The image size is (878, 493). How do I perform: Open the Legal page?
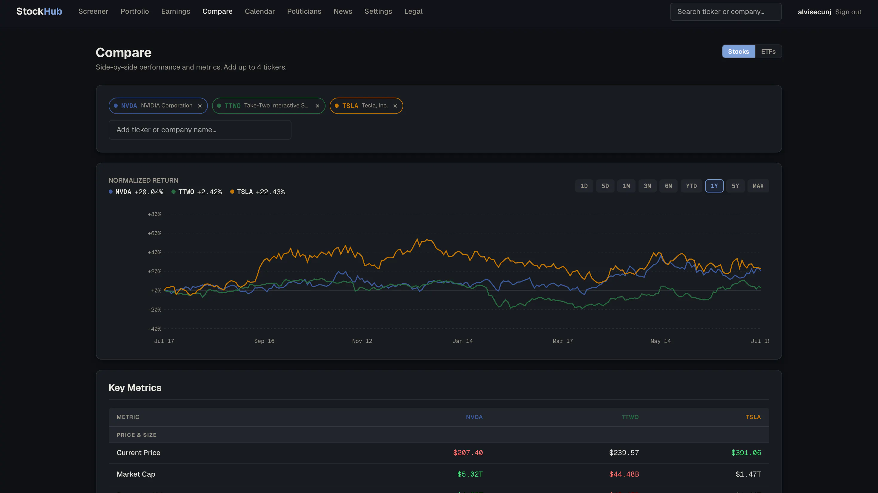coord(413,11)
